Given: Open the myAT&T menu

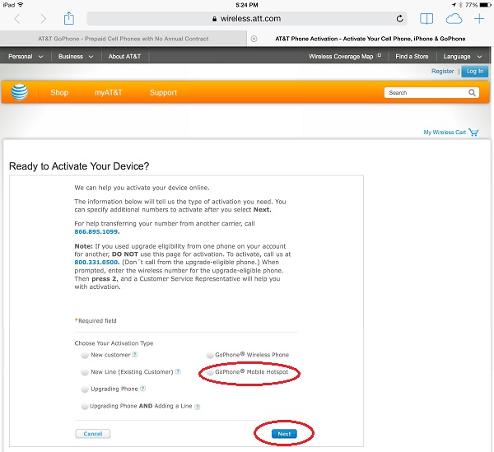Looking at the screenshot, I should [x=109, y=92].
